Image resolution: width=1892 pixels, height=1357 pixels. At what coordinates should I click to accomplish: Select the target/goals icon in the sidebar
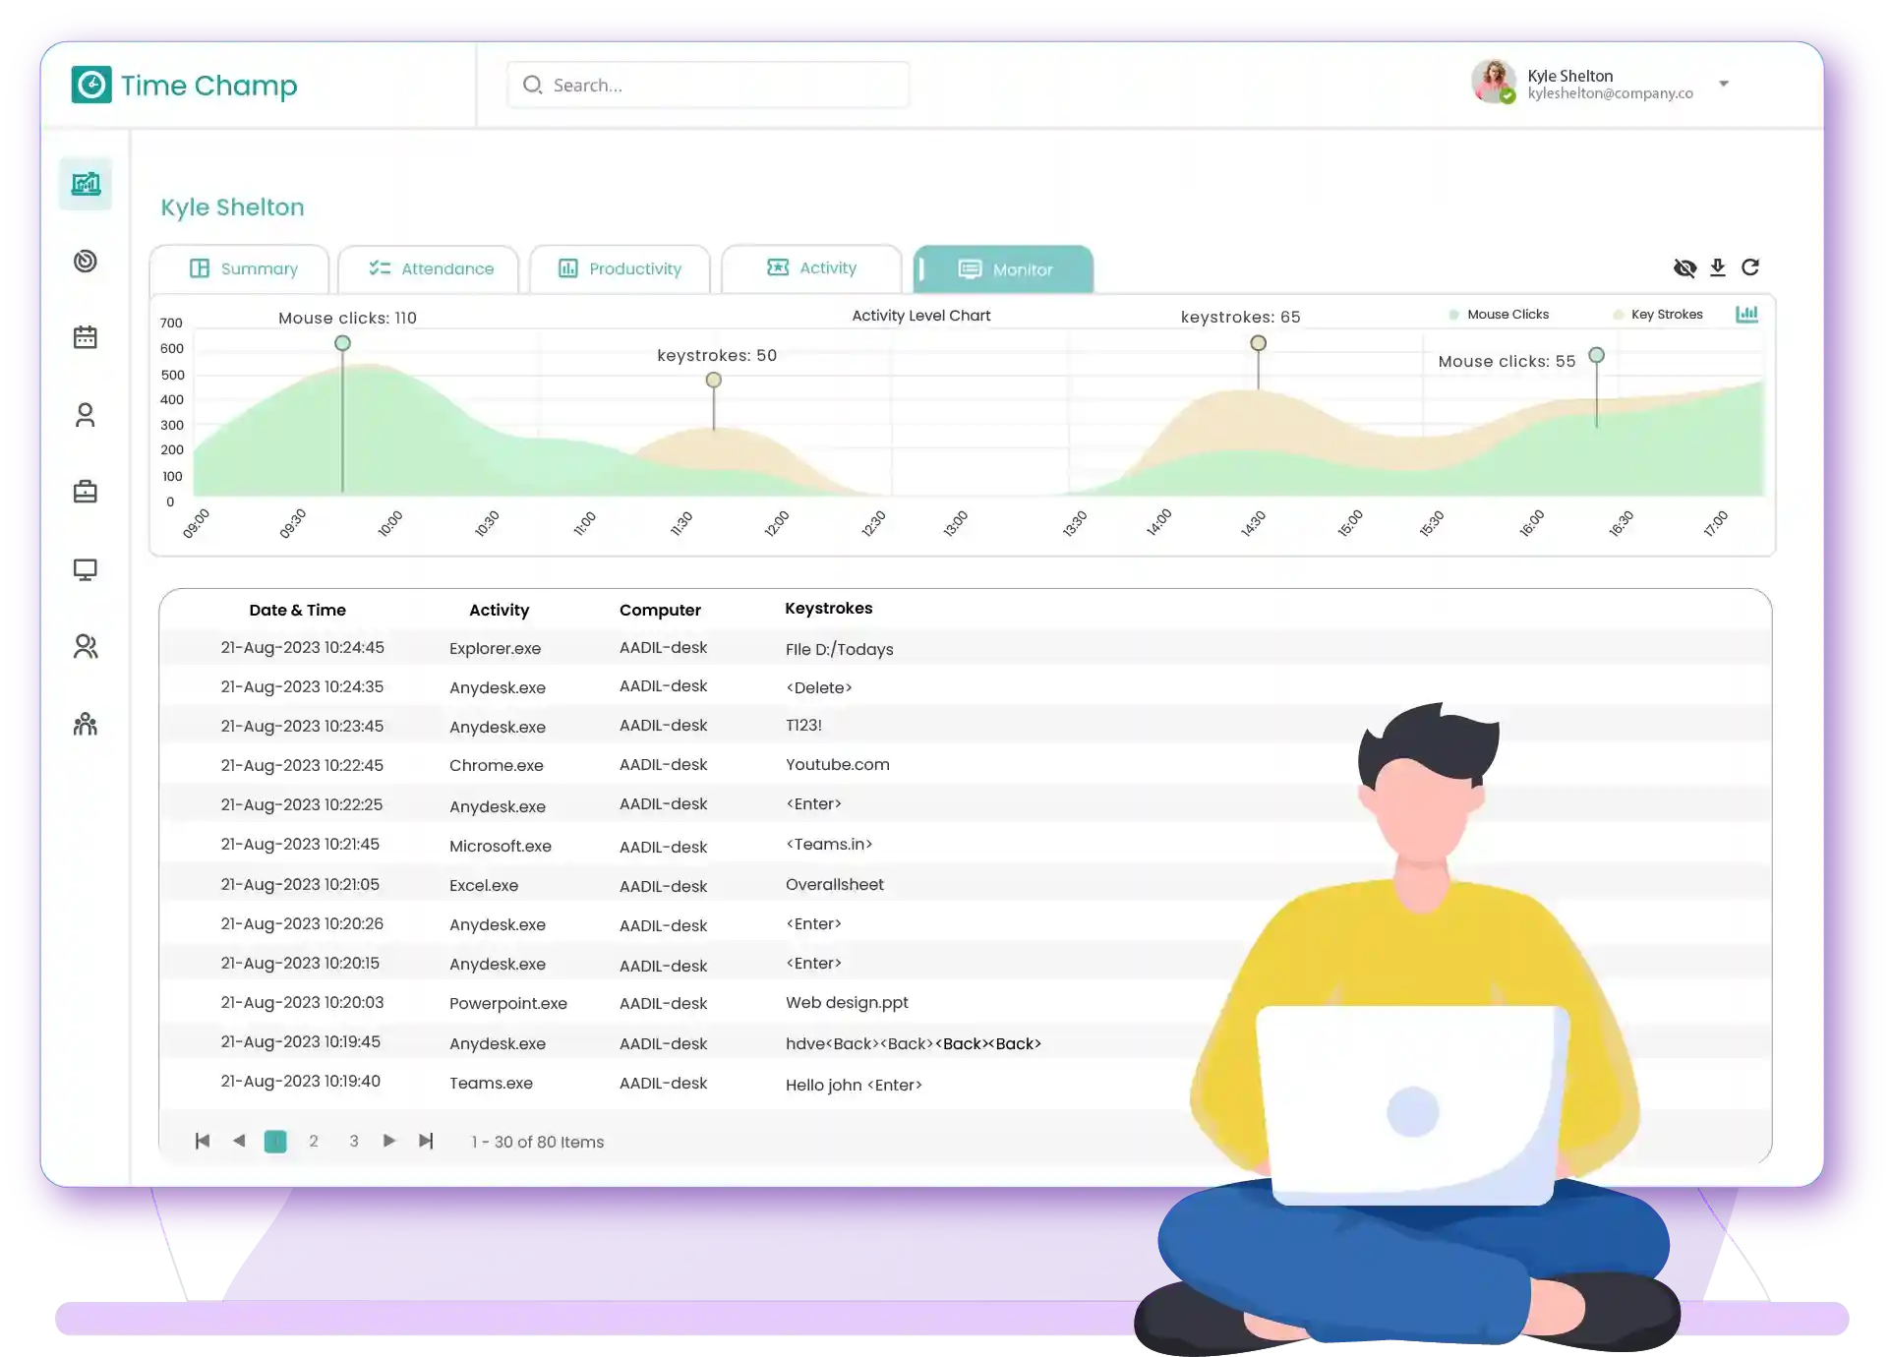(86, 261)
